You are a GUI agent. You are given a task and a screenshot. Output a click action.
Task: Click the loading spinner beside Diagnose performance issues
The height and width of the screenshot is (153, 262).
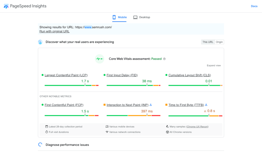40,145
